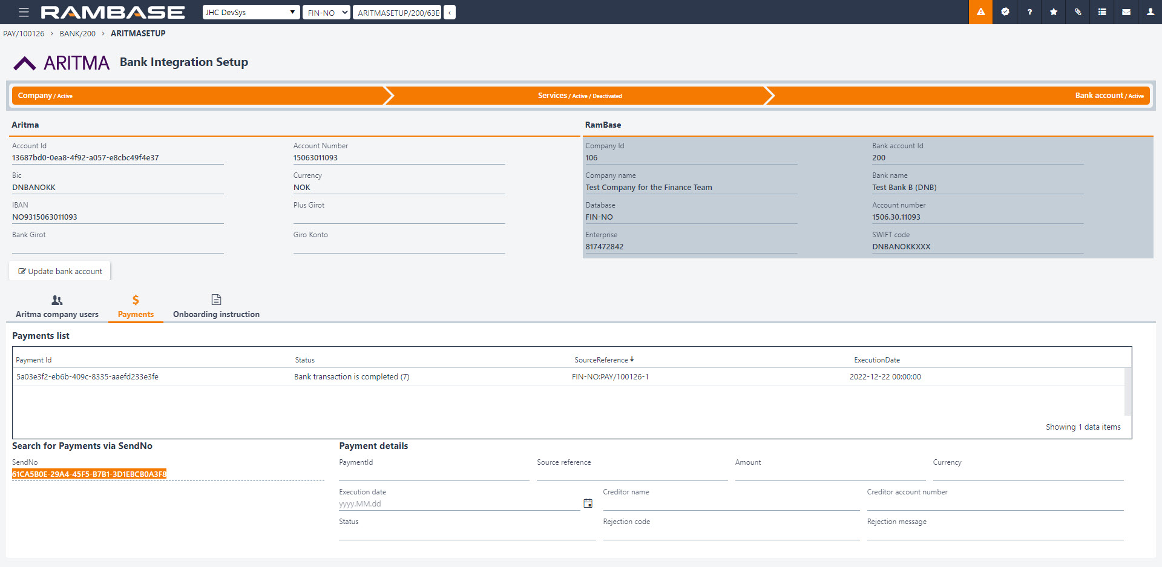Switch to Aritma company users tab
The width and height of the screenshot is (1162, 567).
(x=57, y=307)
